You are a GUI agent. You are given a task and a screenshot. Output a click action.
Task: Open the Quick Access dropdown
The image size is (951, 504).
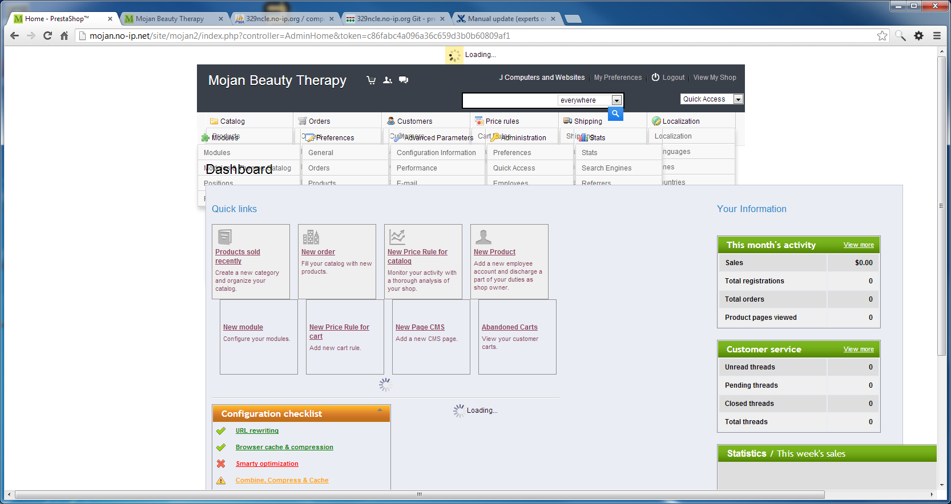[x=712, y=99]
